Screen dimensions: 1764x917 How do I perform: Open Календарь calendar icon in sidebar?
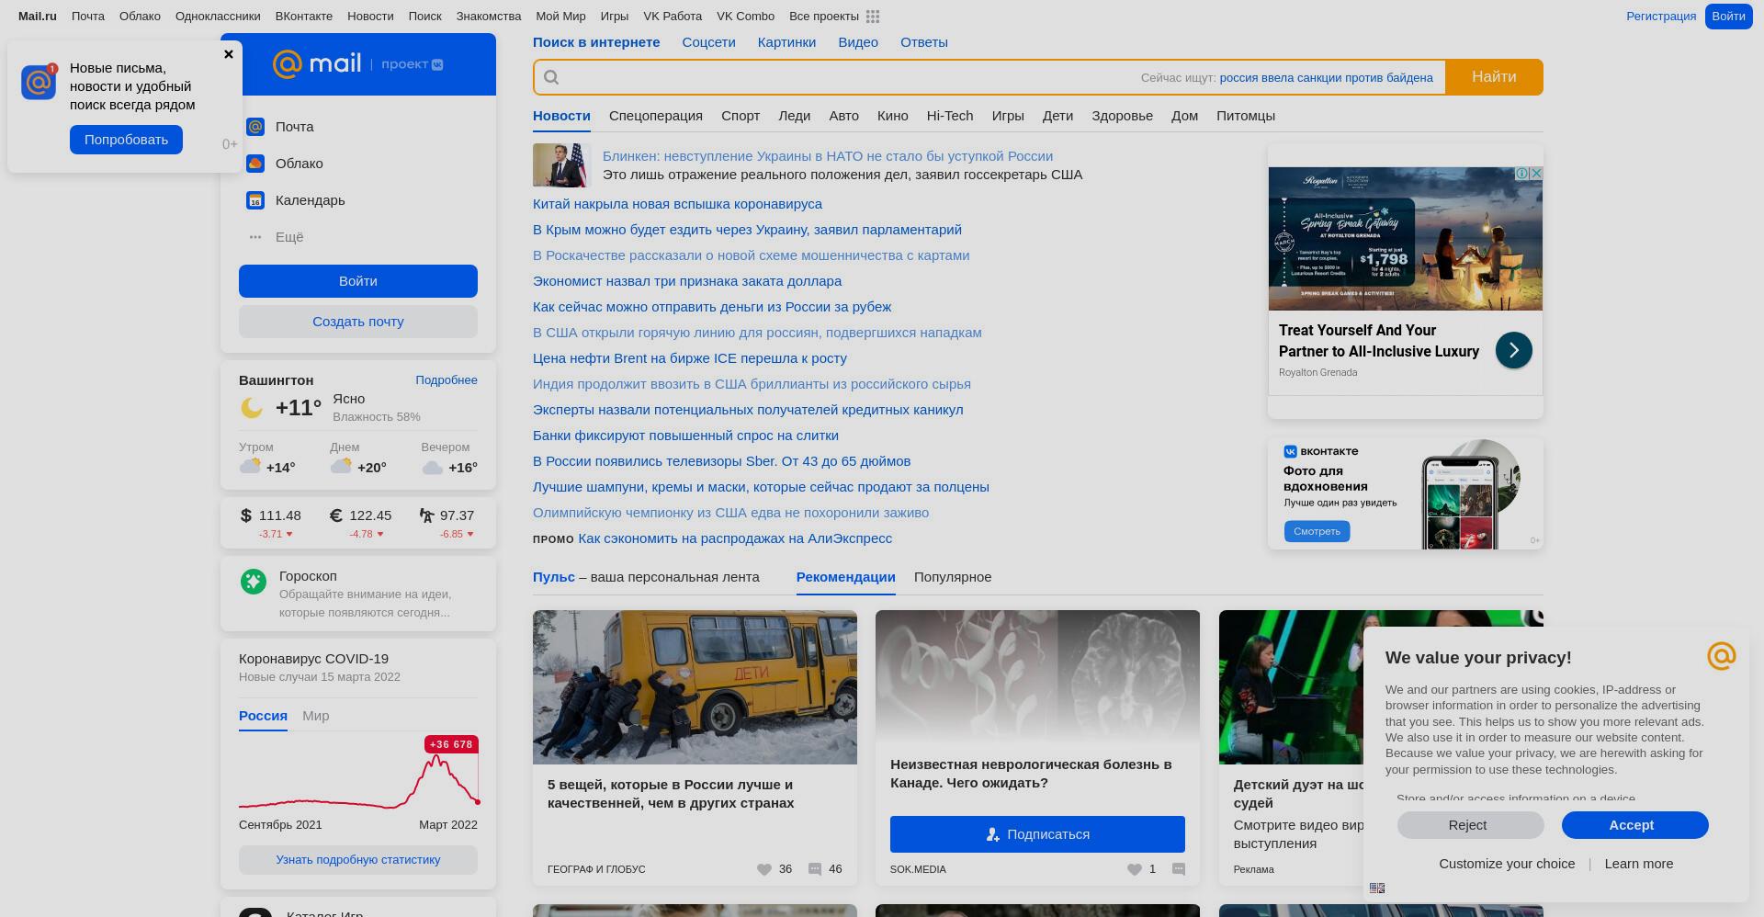(x=255, y=200)
